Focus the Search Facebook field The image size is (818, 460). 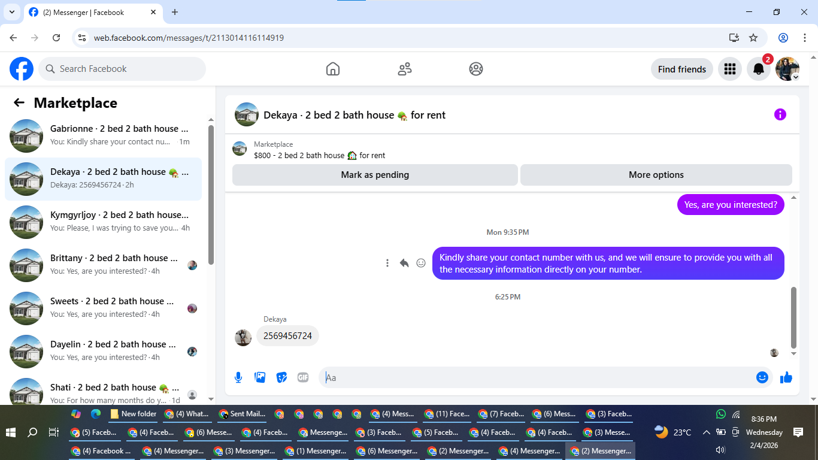[122, 69]
